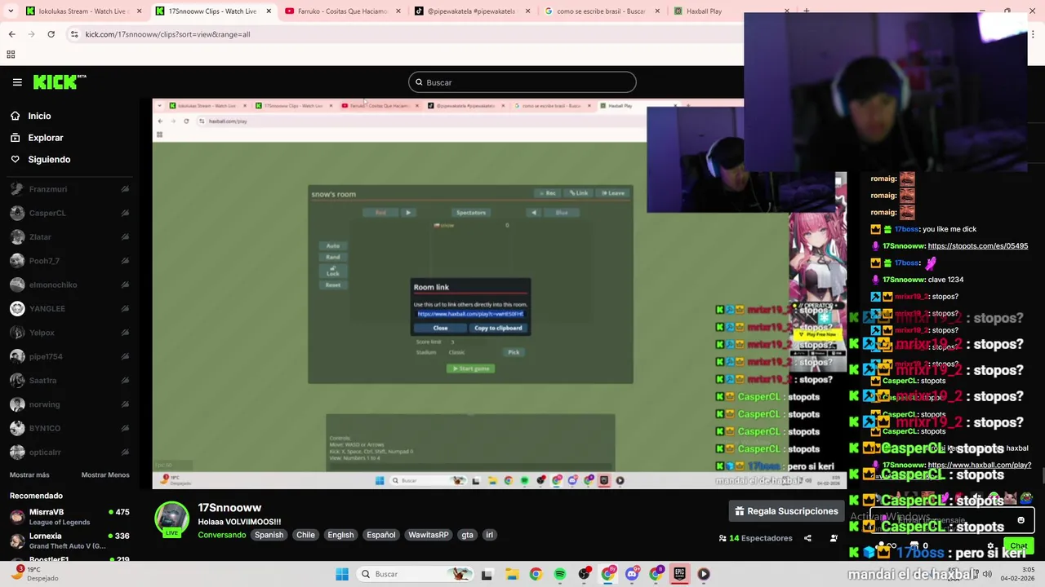
Task: Click Pooh7_7 channel avatar
Action: click(x=17, y=261)
